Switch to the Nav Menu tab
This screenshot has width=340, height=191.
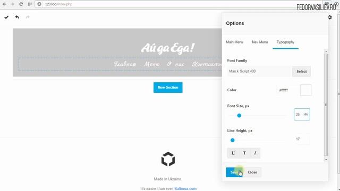(x=260, y=42)
